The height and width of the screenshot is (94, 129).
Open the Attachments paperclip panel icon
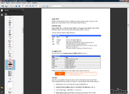click(2, 92)
